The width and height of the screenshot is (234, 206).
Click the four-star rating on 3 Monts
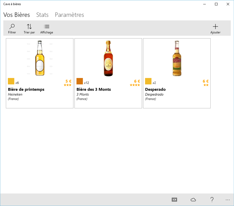click(x=135, y=85)
